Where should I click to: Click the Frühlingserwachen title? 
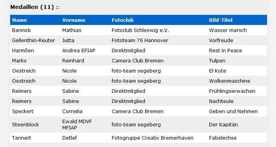click(x=232, y=91)
